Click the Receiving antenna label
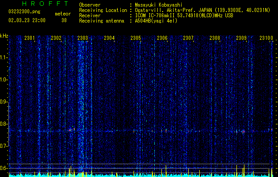278x177 pixels. coord(102,21)
